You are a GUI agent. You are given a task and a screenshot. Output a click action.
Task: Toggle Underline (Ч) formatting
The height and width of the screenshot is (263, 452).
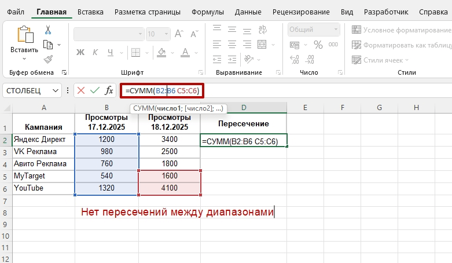point(110,52)
